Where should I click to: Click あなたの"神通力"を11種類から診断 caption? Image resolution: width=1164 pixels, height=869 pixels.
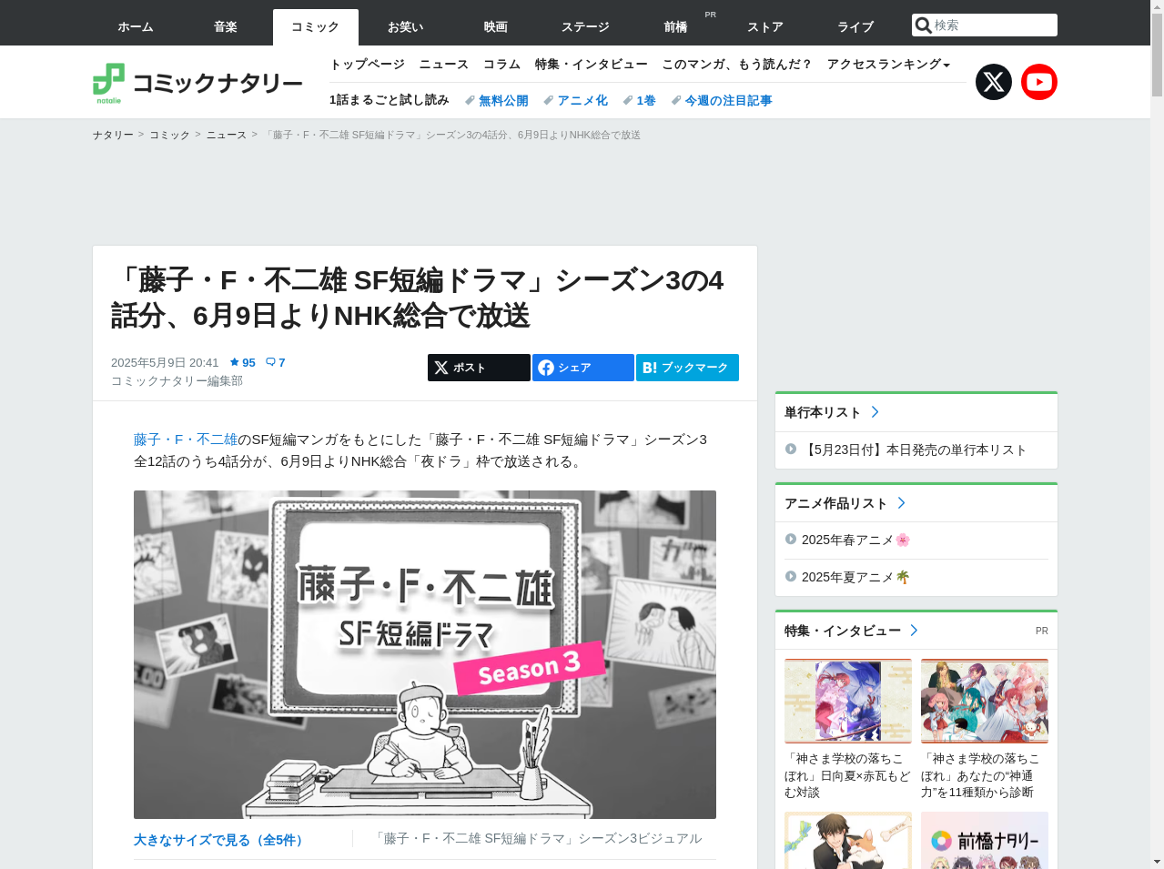pos(985,775)
